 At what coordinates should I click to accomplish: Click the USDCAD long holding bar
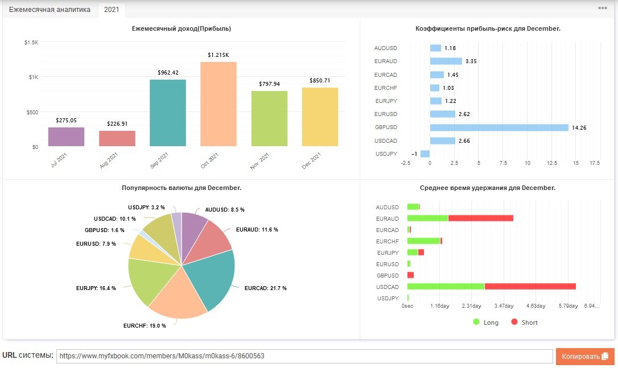pos(446,287)
